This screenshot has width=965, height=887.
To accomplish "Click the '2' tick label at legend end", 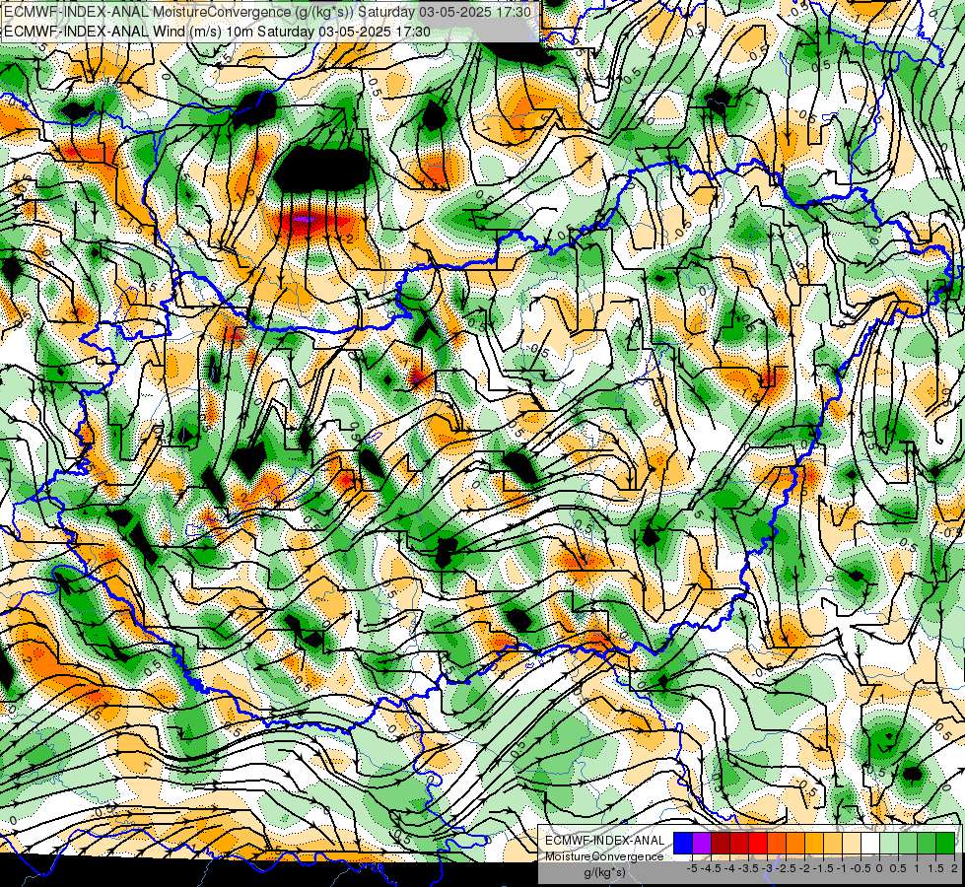I will point(954,868).
